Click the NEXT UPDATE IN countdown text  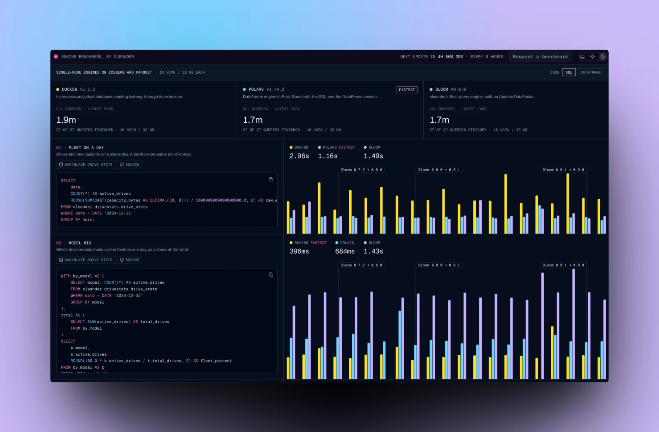coord(431,57)
